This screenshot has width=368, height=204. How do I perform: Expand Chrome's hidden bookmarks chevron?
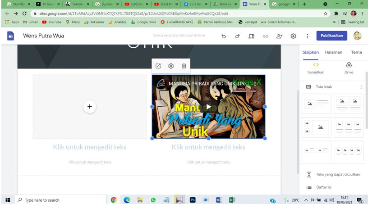(x=334, y=22)
